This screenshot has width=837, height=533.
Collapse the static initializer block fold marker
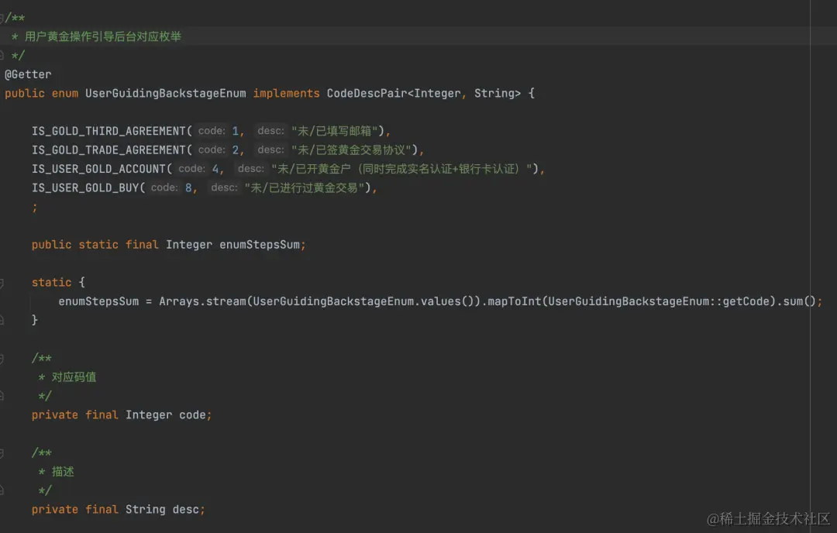point(2,284)
